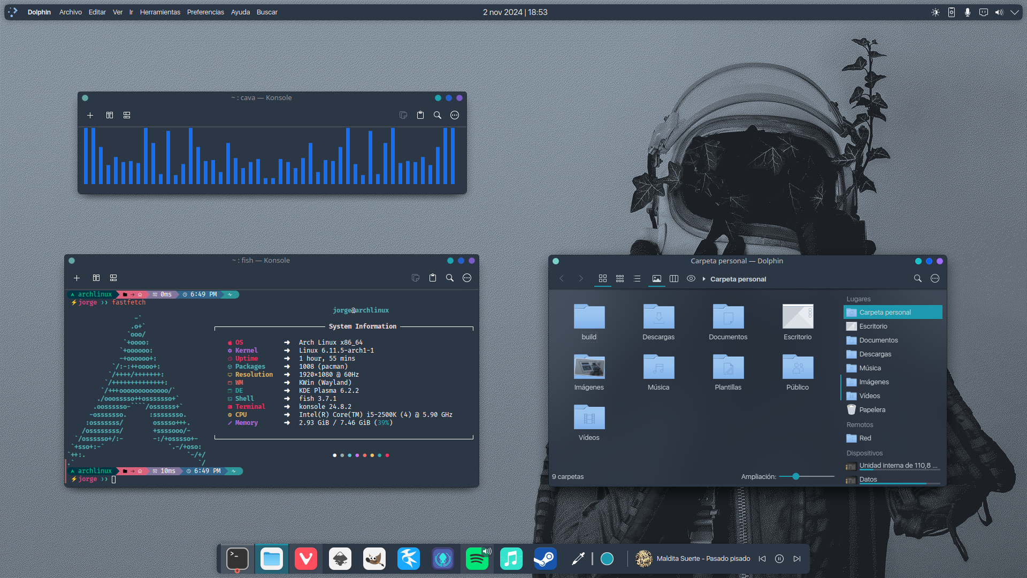
Task: Open Unidad interna de 110,8 device
Action: point(893,466)
